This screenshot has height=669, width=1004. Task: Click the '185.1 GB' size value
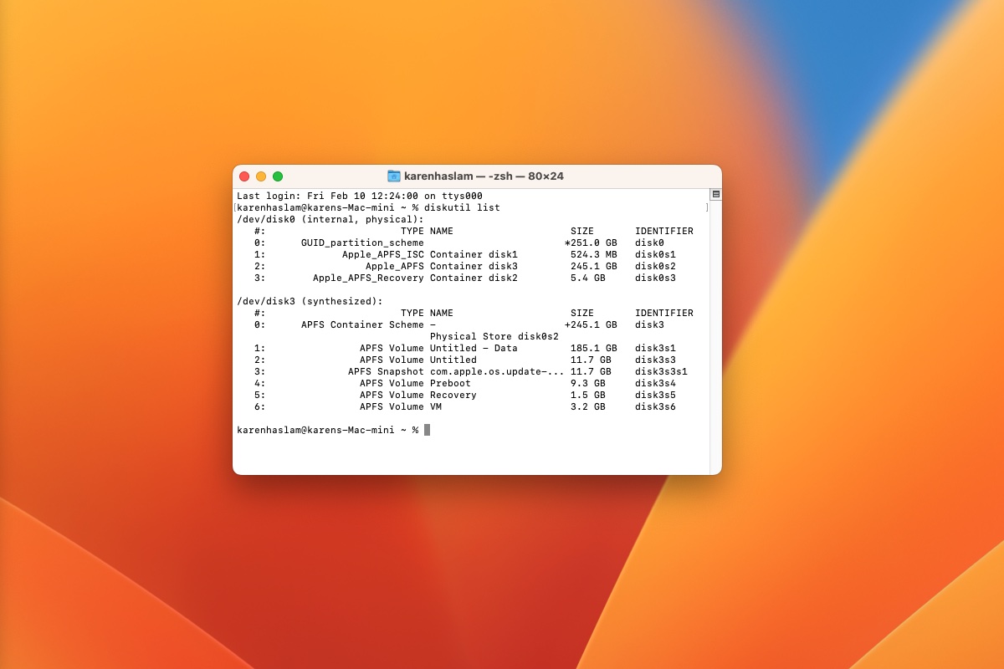coord(594,348)
